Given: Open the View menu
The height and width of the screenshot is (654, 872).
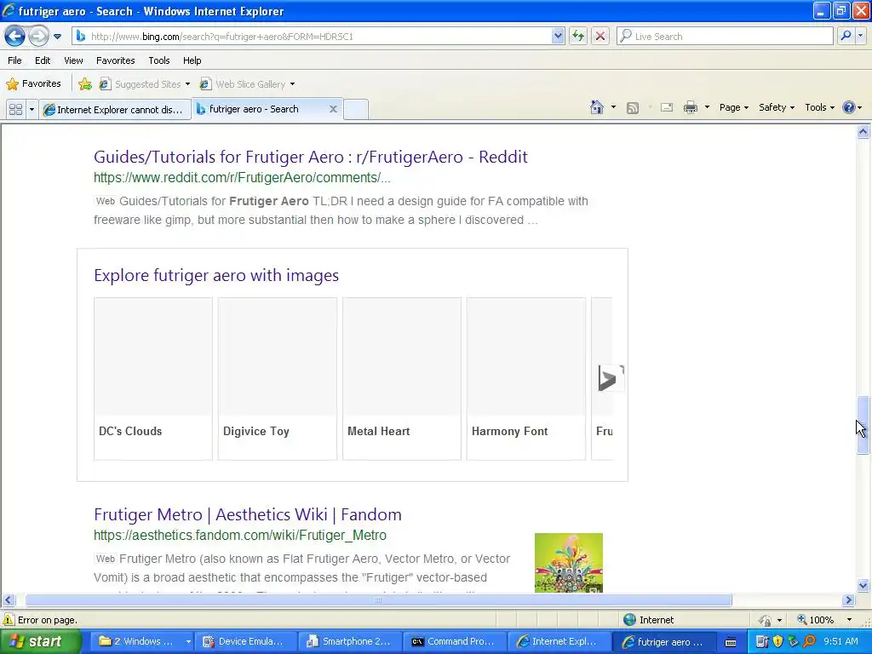Looking at the screenshot, I should [73, 60].
